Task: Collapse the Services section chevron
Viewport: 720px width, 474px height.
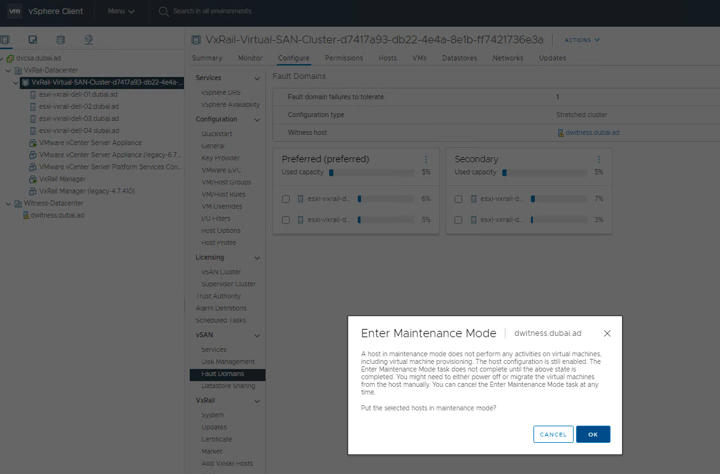Action: 257,78
